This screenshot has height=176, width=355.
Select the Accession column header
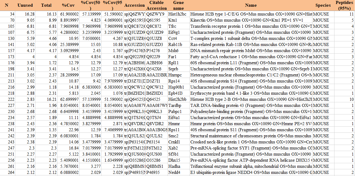pos(134,5)
